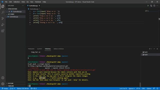Open the Run menu
The image size is (160, 90).
click(32, 2)
